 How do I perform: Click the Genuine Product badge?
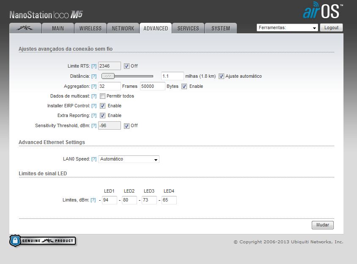(43, 241)
